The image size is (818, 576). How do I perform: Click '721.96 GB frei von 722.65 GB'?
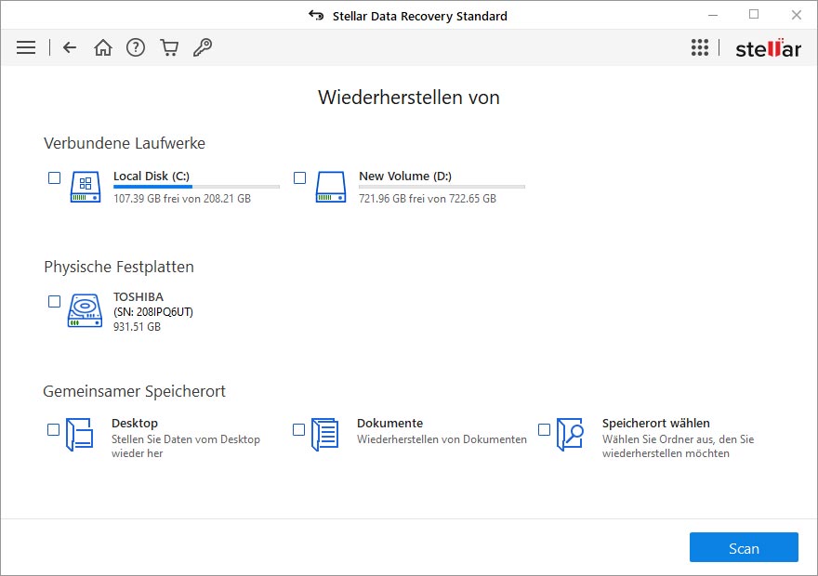[428, 199]
